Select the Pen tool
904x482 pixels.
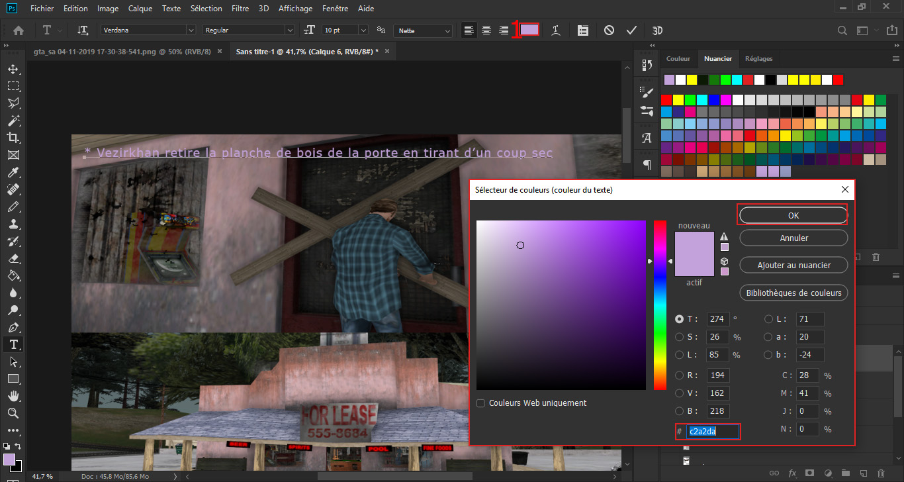[x=13, y=327]
